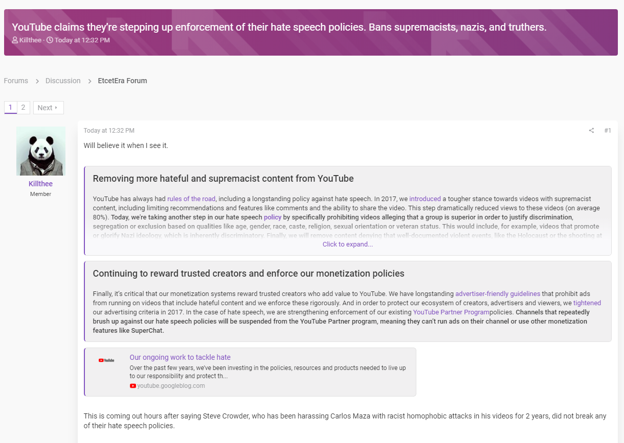This screenshot has height=443, width=624.
Task: Open the 'YouTube Partner Program' link
Action: tap(451, 312)
